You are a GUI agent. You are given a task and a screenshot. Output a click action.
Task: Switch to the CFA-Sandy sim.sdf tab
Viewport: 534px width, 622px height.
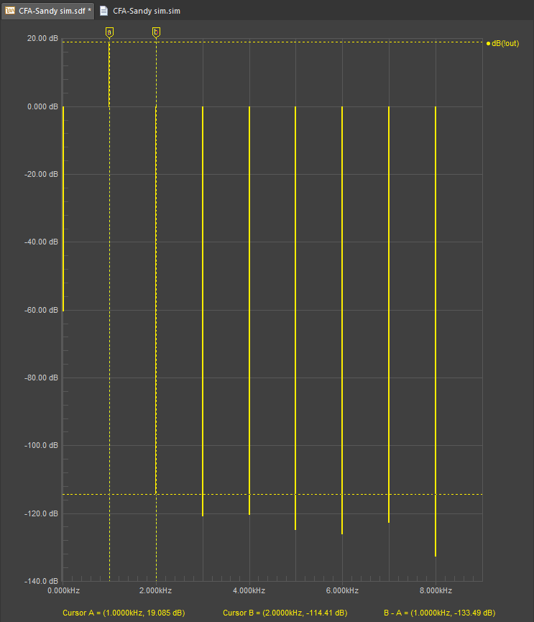[x=48, y=11]
